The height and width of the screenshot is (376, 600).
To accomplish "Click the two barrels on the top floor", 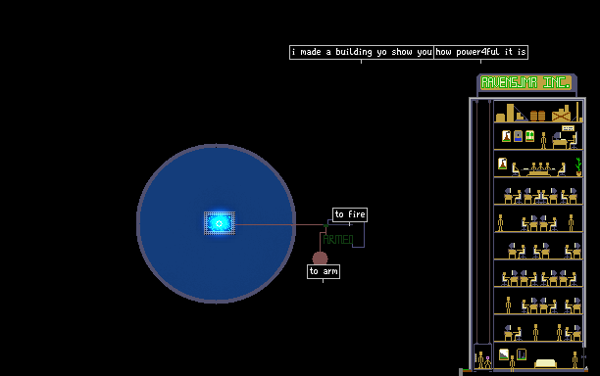I will (537, 116).
